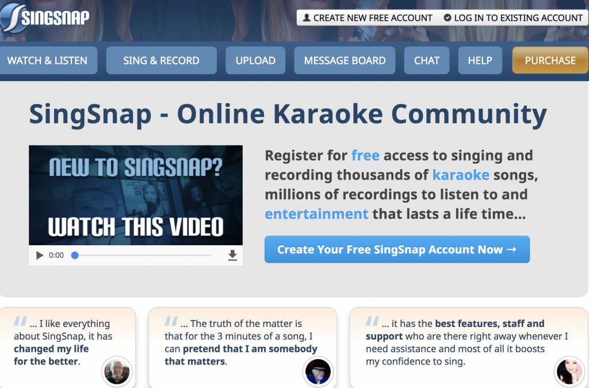Viewport: 589px width, 388px height.
Task: Click the 'karaoke' highlighted word
Action: 461,175
